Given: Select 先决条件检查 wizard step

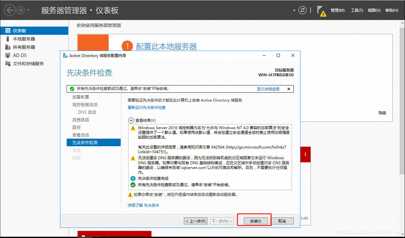Looking at the screenshot, I should [x=94, y=142].
